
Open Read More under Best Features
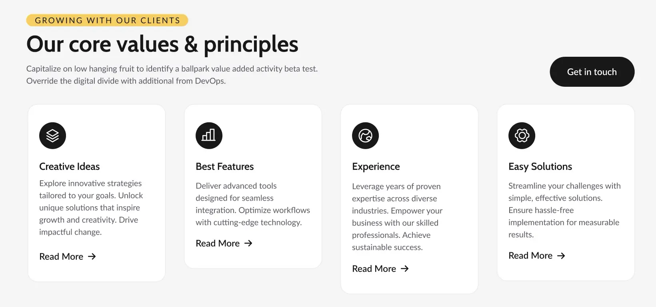(218, 243)
